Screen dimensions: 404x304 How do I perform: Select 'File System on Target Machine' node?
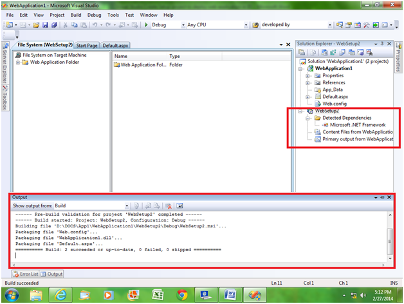tap(55, 55)
